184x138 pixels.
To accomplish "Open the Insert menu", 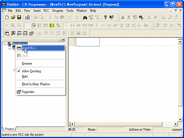I will [37, 11].
